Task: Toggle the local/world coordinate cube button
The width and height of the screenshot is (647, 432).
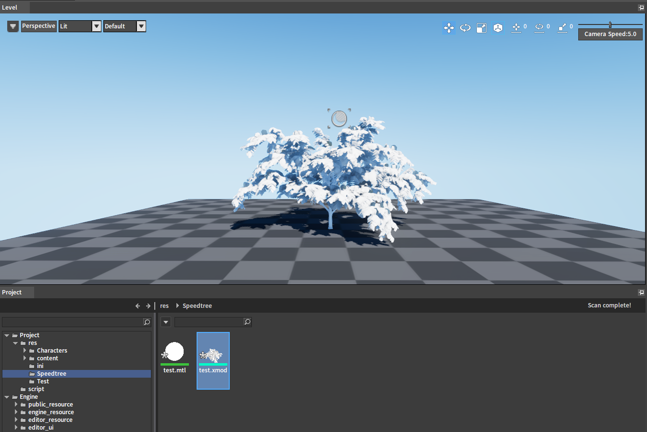Action: pos(498,28)
